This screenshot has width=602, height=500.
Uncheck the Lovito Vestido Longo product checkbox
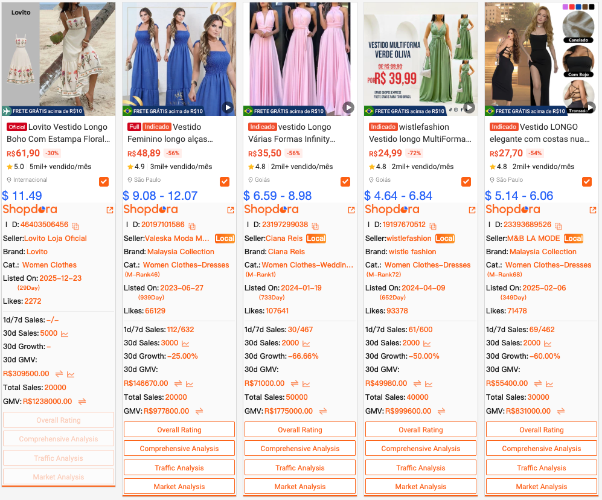(x=104, y=182)
